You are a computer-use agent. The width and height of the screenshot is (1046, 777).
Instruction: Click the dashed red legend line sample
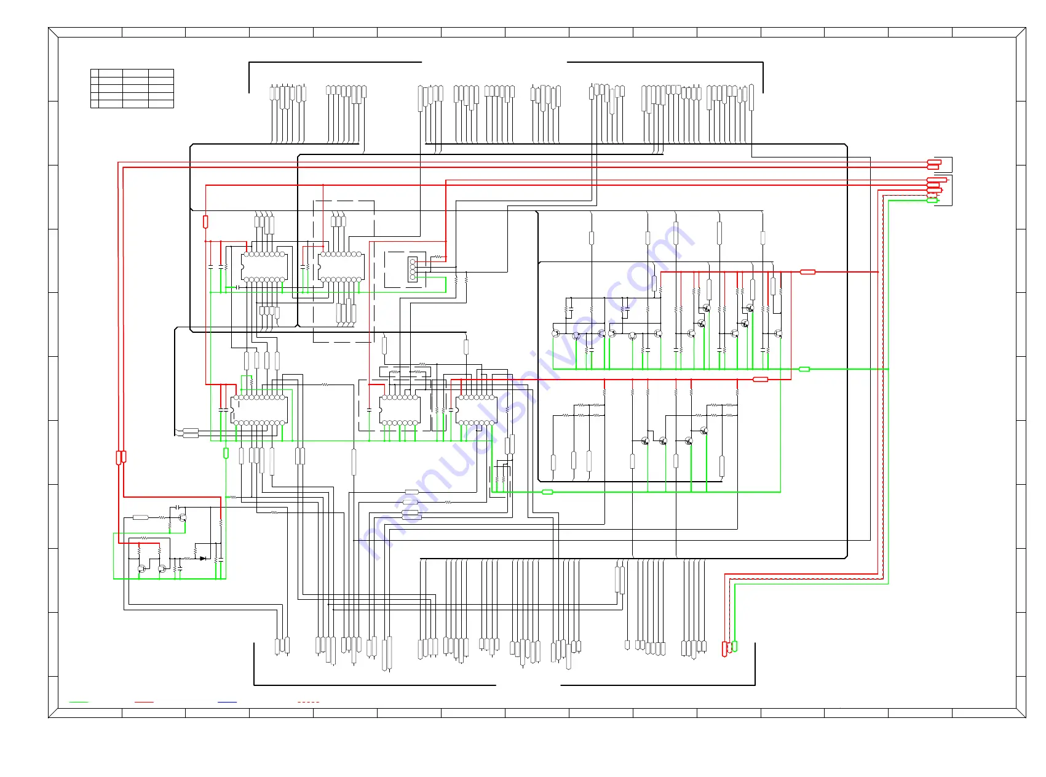click(x=308, y=702)
